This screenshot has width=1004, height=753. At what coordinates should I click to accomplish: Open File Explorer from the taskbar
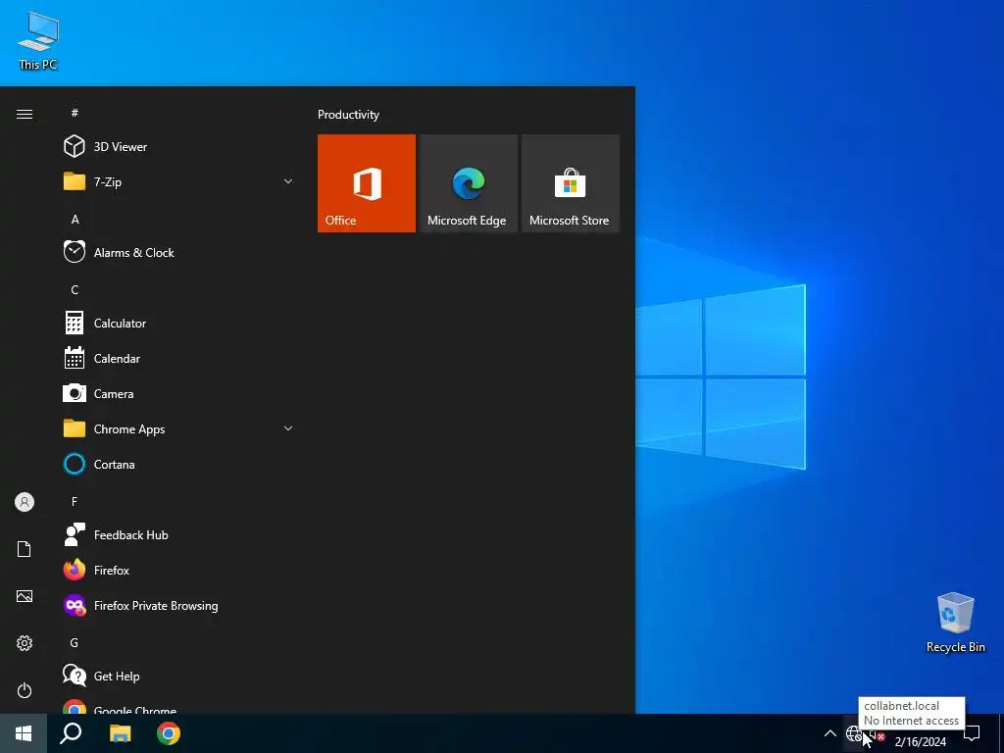click(x=120, y=733)
